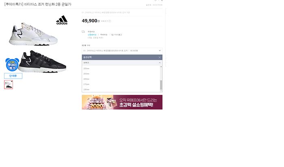Click the white sneaker product image

pos(33,34)
